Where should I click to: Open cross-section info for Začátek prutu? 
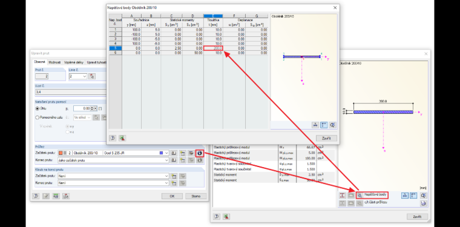(x=200, y=153)
